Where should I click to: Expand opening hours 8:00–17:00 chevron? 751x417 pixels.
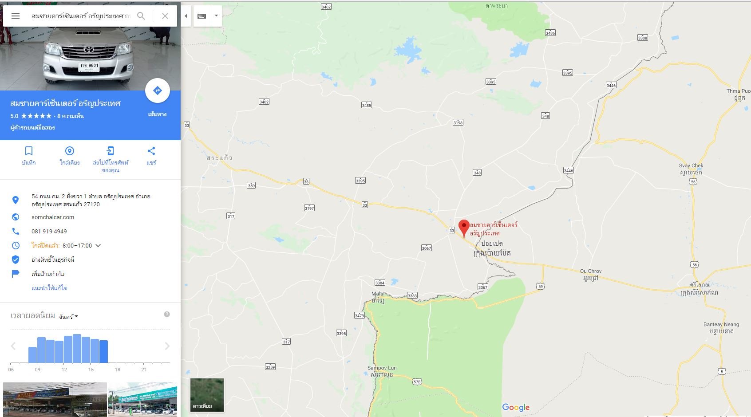[x=98, y=245]
